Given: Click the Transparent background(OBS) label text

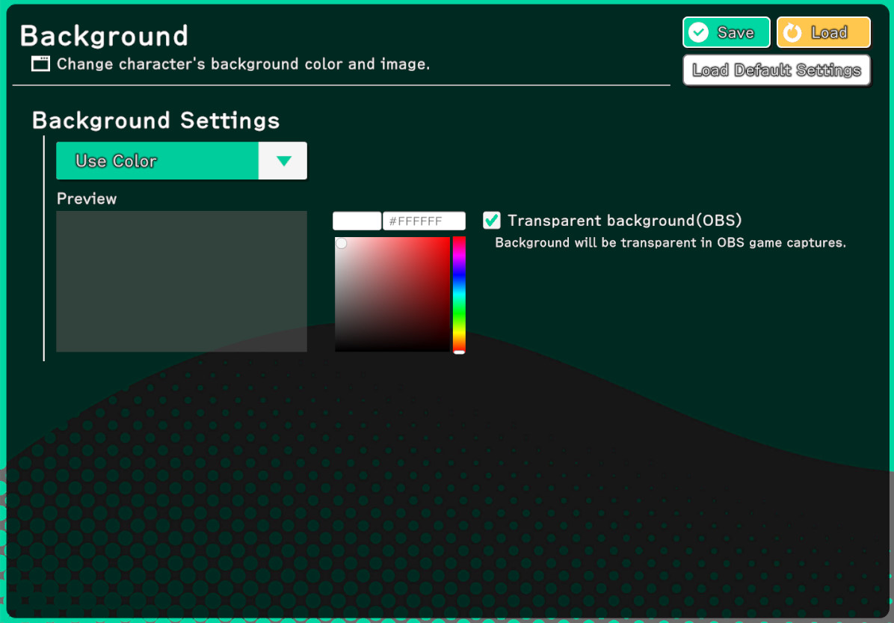Looking at the screenshot, I should (624, 221).
